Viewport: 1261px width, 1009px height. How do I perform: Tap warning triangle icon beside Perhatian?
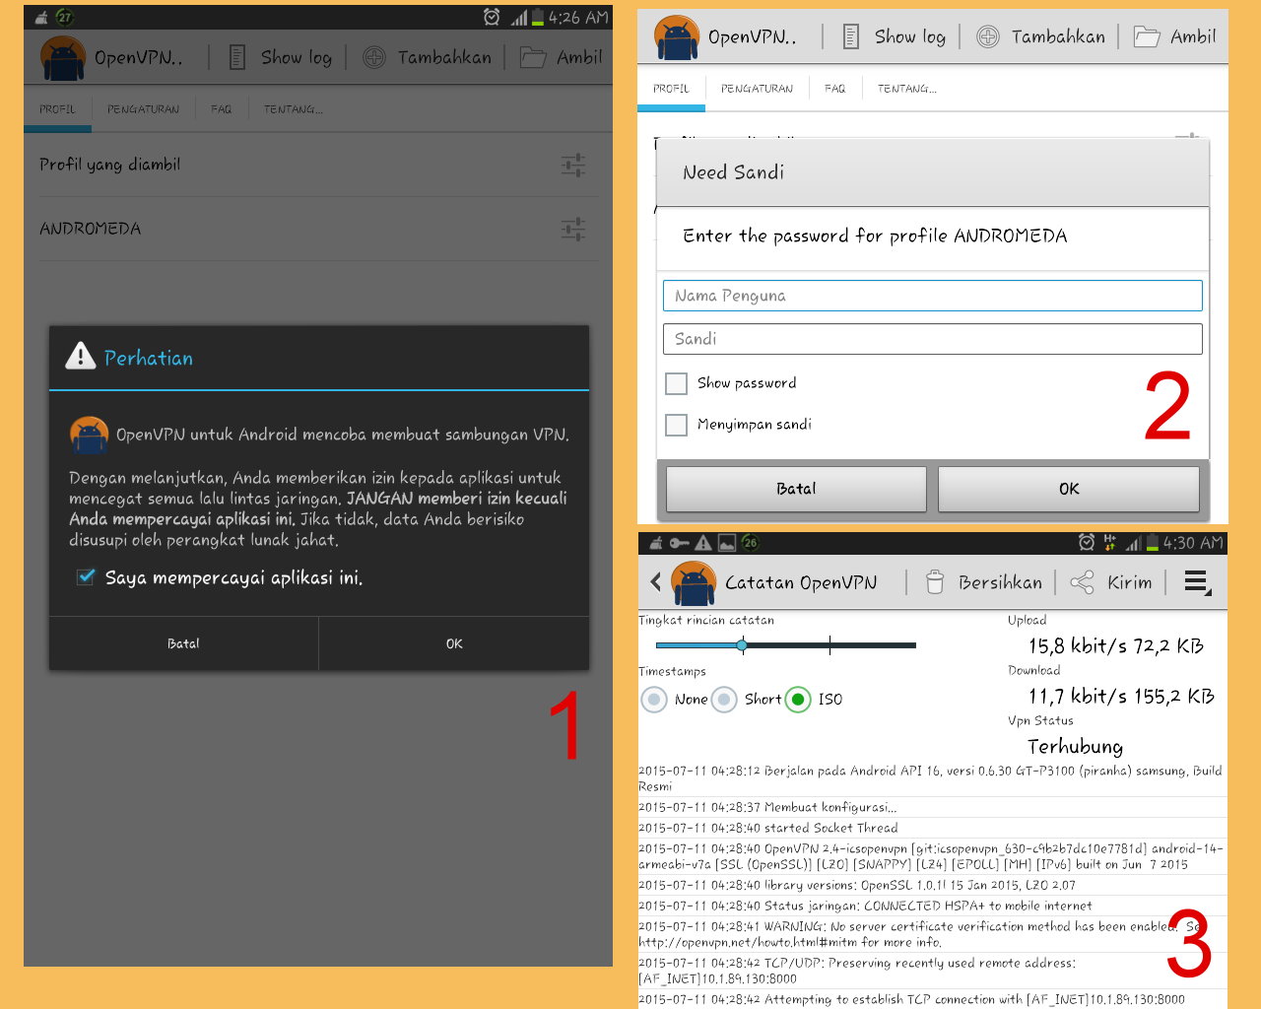pyautogui.click(x=80, y=357)
